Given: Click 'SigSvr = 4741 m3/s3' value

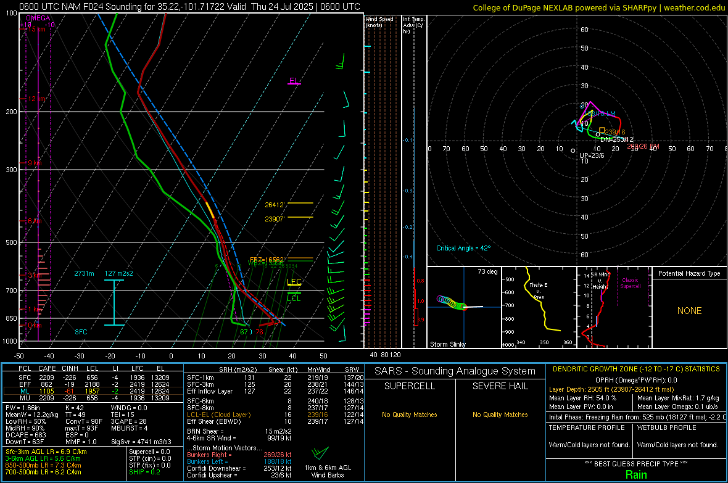Looking at the screenshot, I should click(x=141, y=442).
